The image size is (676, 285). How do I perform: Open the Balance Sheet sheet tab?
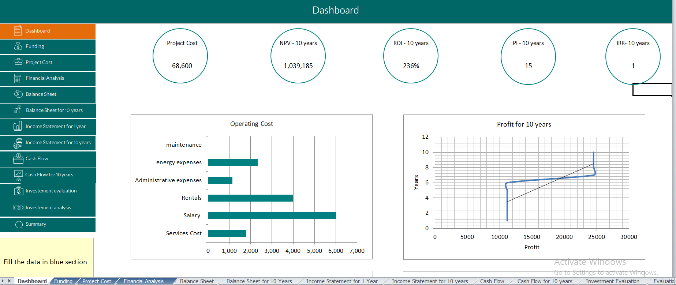197,281
